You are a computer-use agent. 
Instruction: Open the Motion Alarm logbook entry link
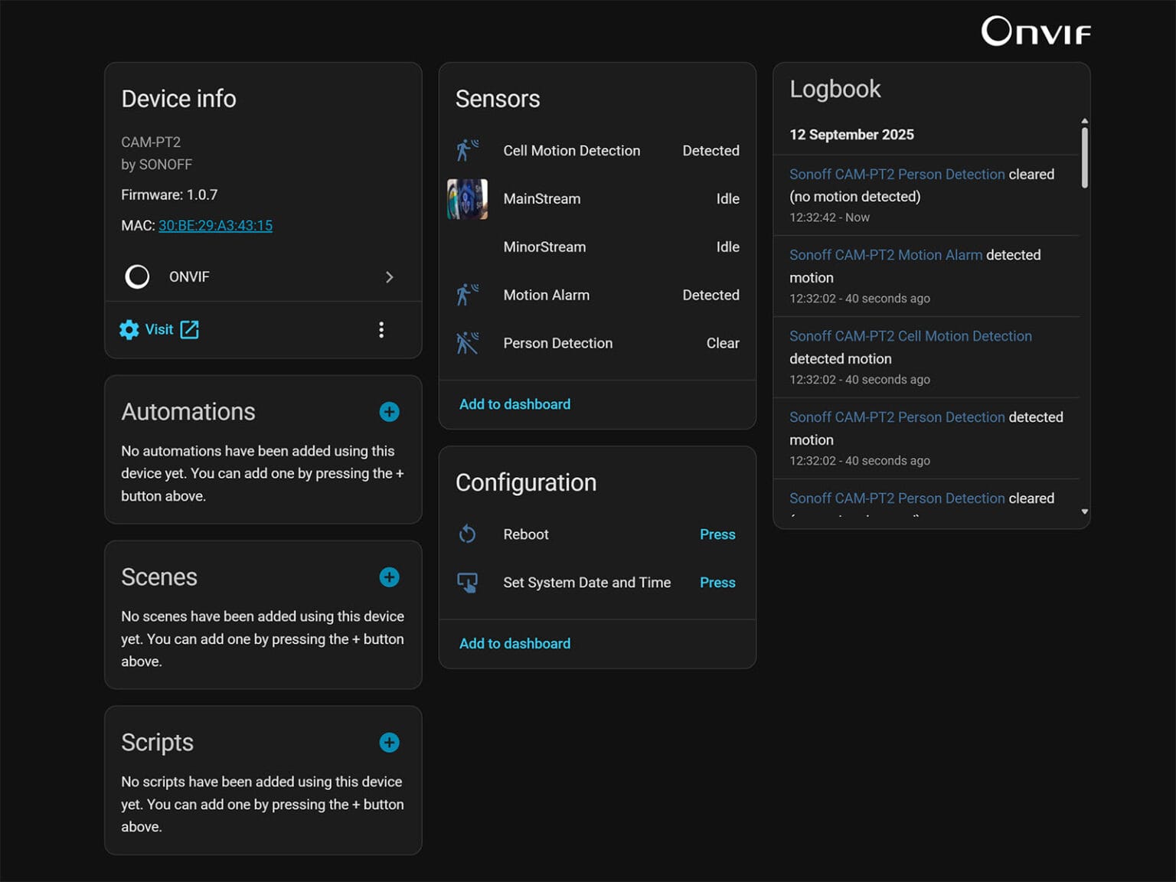[x=885, y=255]
